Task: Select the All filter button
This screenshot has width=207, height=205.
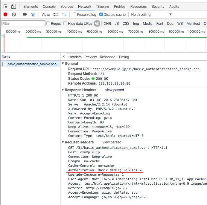Action: 97,24
